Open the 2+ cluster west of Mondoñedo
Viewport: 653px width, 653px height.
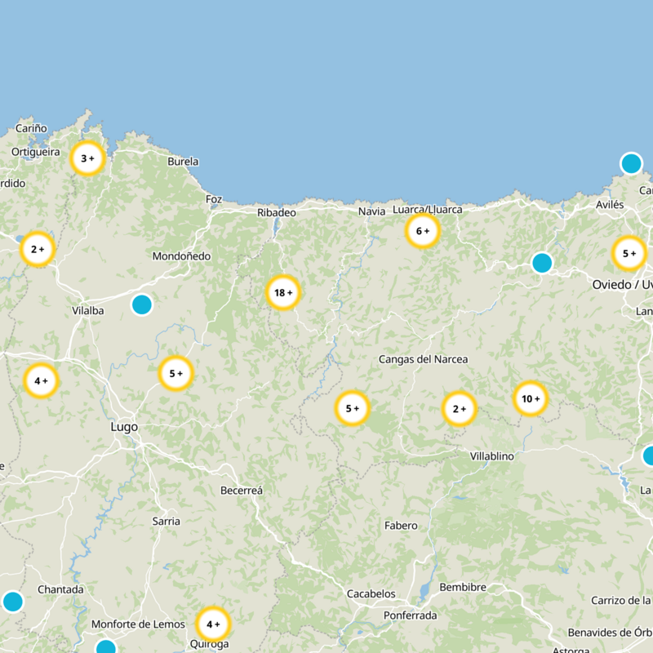coord(38,250)
